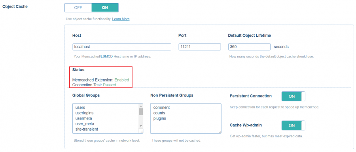Screen dimensions: 356x152
Task: Open the Learn More link
Action: (x=121, y=19)
